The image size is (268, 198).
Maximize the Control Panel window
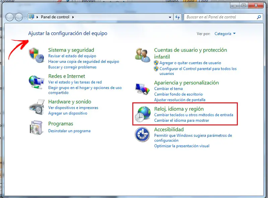tap(244, 5)
